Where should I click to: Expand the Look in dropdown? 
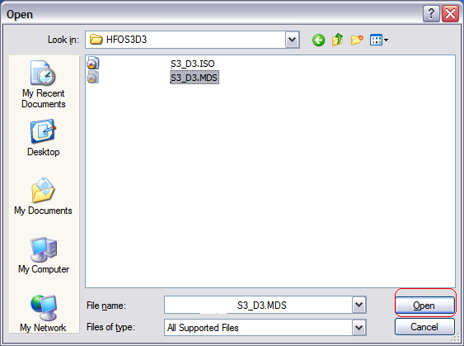(293, 40)
